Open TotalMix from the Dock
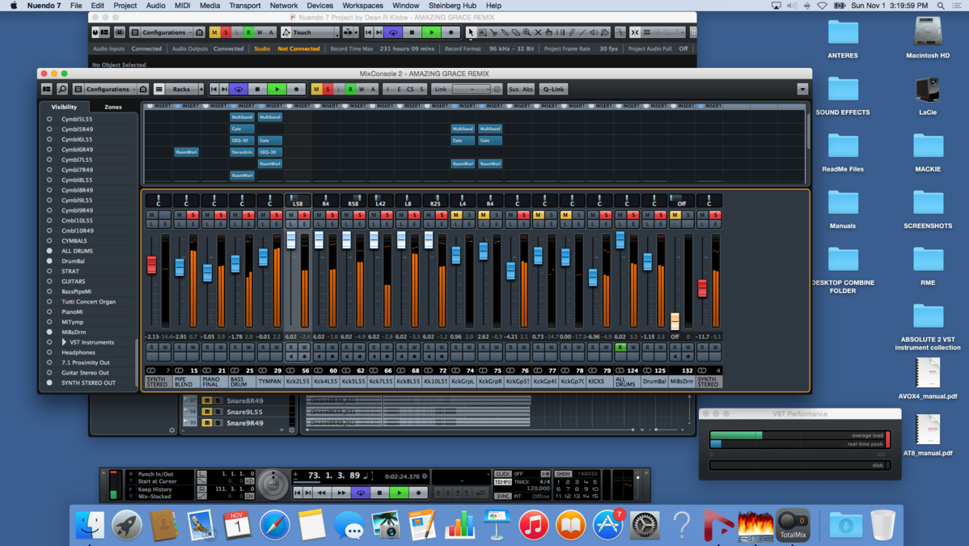This screenshot has width=969, height=546. (x=792, y=525)
